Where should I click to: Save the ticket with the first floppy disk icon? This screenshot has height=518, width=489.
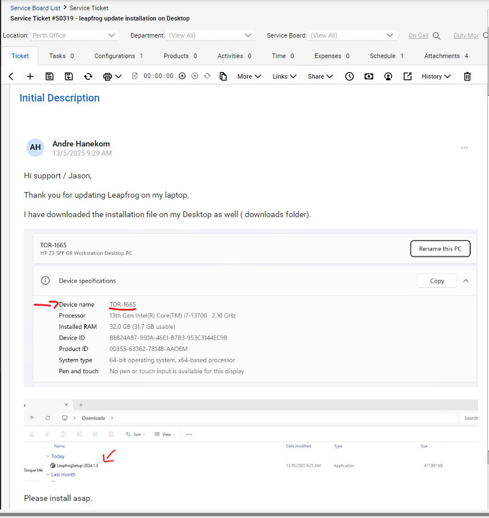[50, 76]
